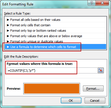Select 'Format all cells based on their values'

55,20
